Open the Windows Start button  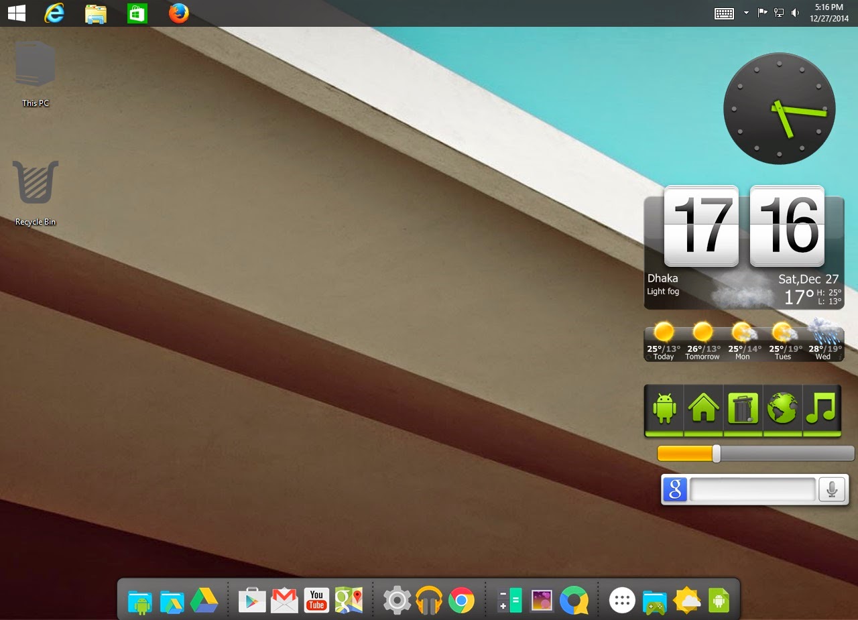click(x=17, y=13)
